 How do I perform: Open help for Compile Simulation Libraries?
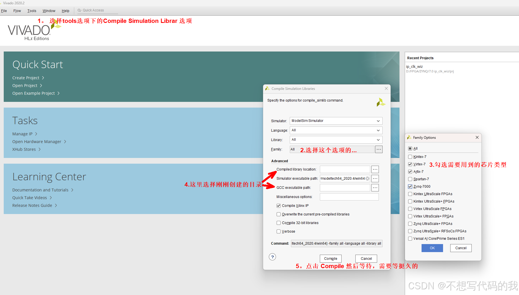pyautogui.click(x=273, y=257)
